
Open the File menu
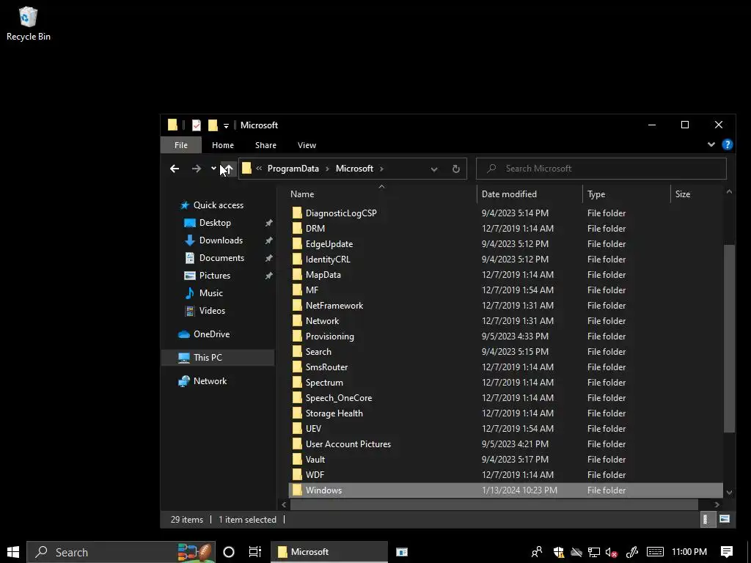[181, 145]
